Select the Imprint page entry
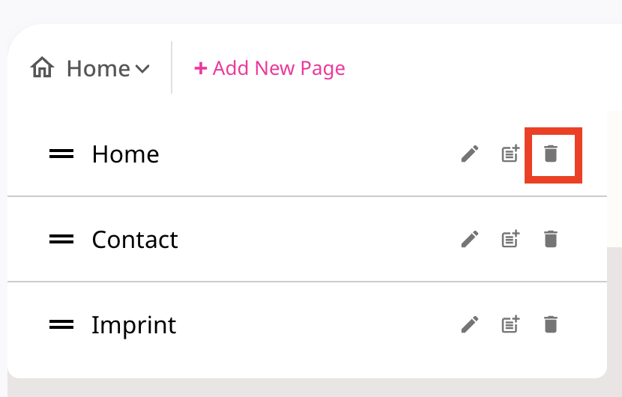This screenshot has height=397, width=622. tap(307, 324)
